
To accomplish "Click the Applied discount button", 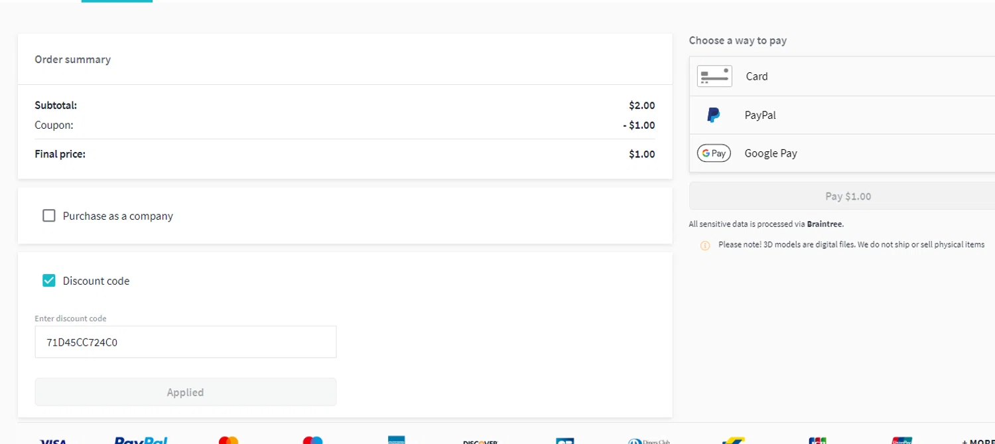I will coord(186,392).
